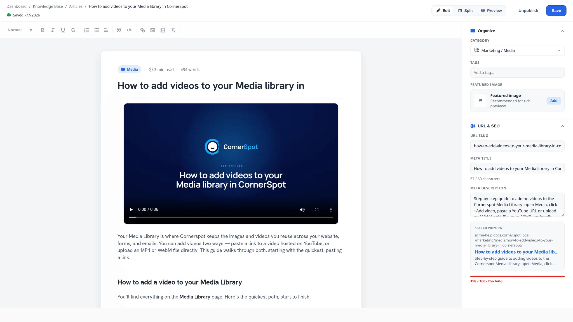Underline the selected text
The width and height of the screenshot is (573, 322).
tap(63, 30)
